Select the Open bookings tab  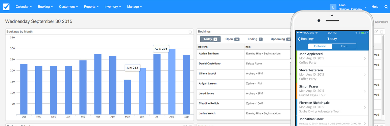(x=232, y=39)
